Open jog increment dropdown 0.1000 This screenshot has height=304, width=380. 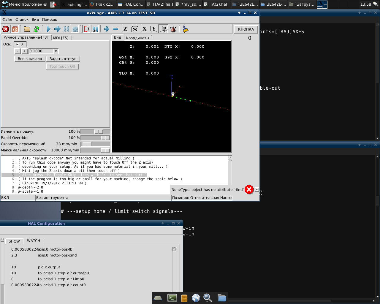click(56, 51)
